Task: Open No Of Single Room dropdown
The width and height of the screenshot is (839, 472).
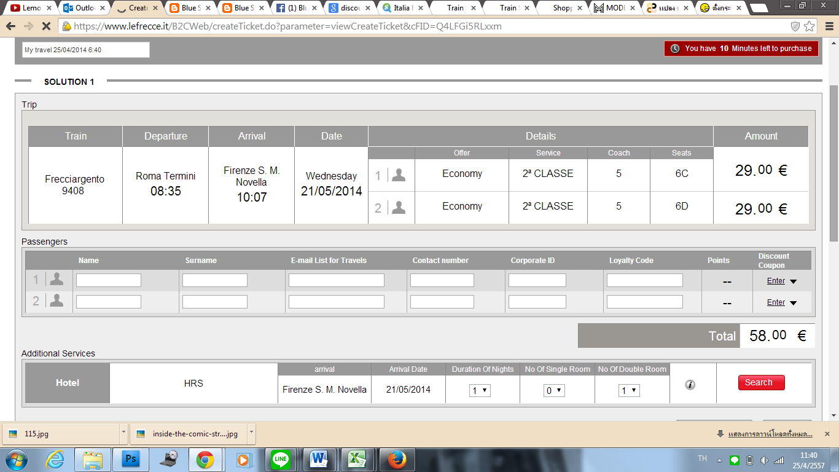Action: coord(554,390)
